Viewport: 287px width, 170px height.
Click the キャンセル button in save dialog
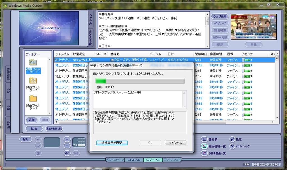point(175,143)
